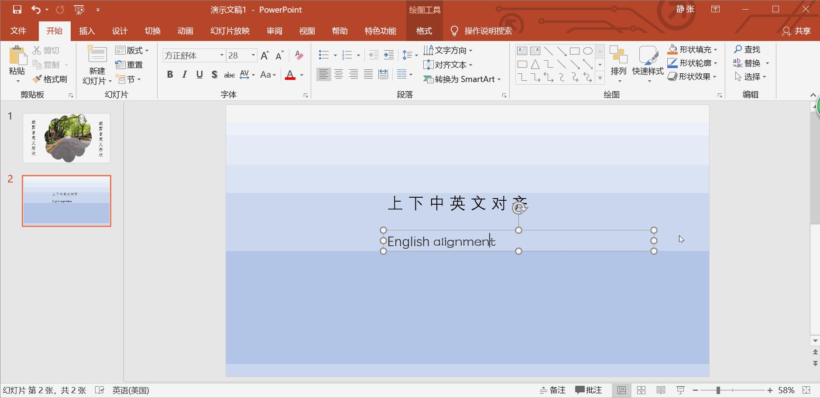The image size is (820, 398).
Task: Switch to the 插入 ribbon tab
Action: 87,31
